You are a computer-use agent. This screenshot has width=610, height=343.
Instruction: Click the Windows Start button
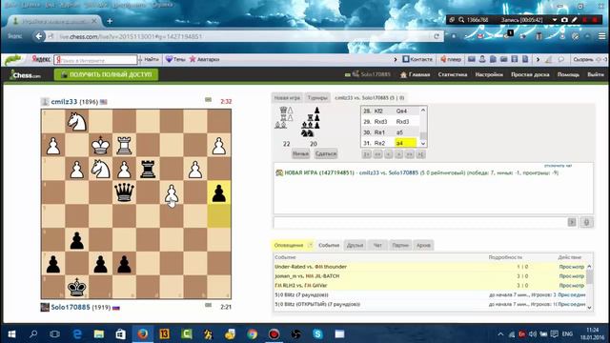click(11, 334)
